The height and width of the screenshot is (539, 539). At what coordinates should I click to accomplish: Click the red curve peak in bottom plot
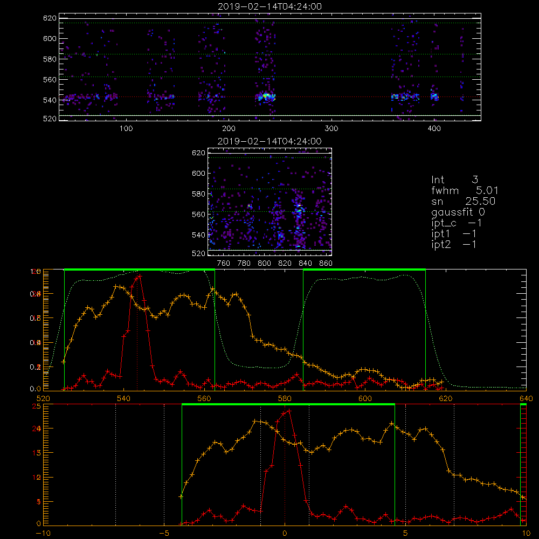coord(289,410)
